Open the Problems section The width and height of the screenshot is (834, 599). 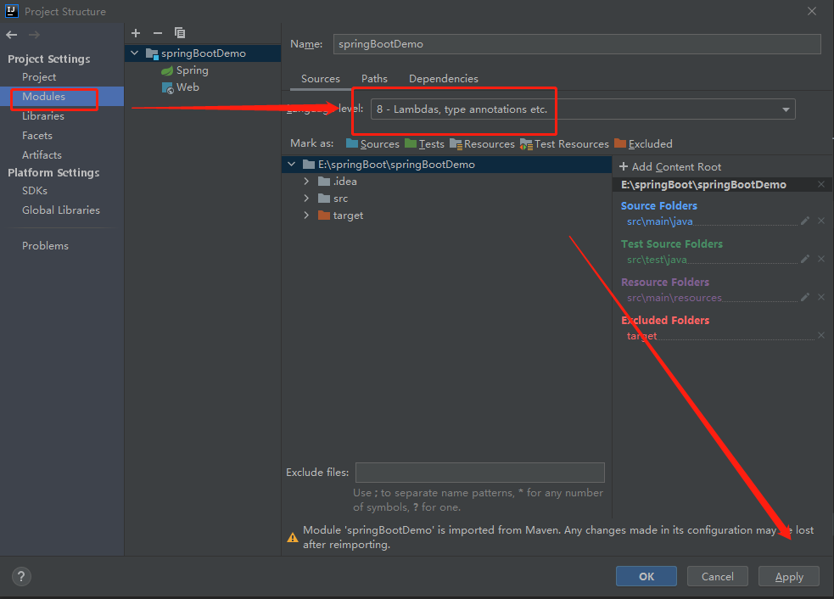(45, 246)
